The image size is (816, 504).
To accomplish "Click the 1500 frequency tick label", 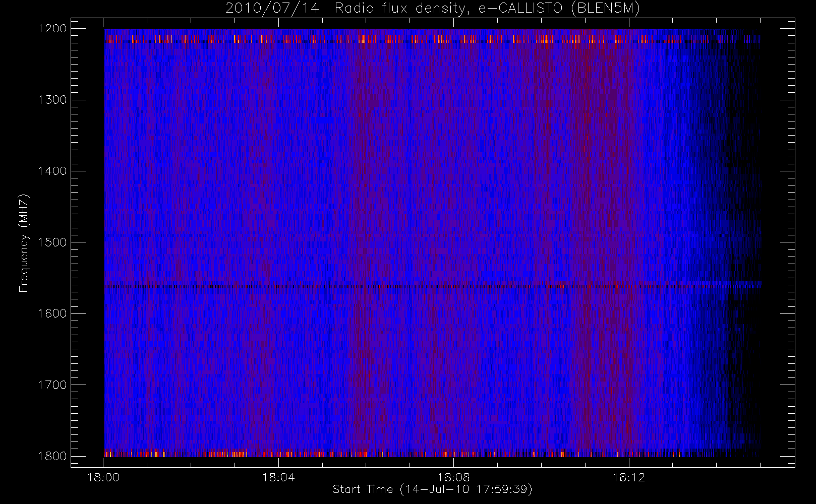I will click(x=52, y=242).
